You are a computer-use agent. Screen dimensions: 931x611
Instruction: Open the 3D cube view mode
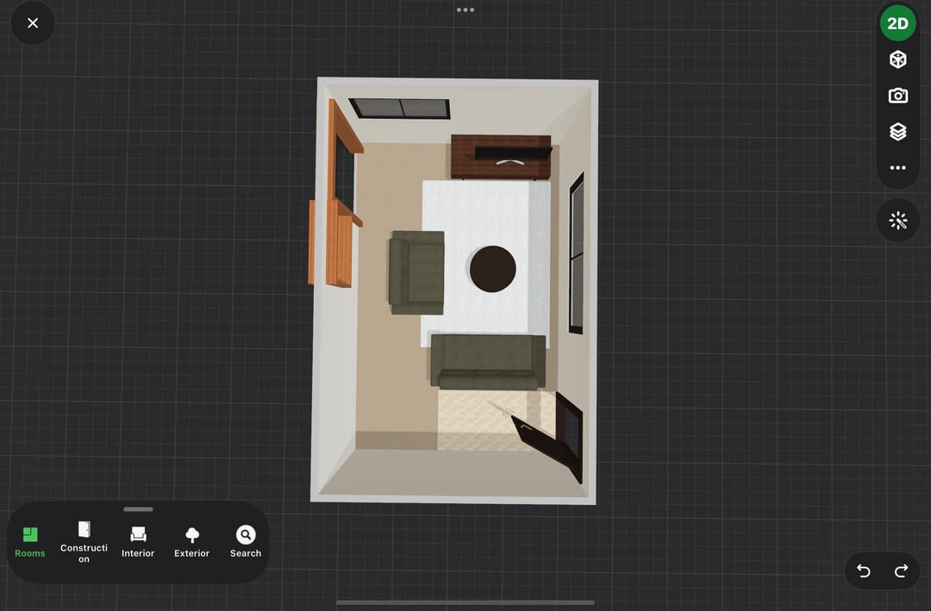pyautogui.click(x=897, y=59)
